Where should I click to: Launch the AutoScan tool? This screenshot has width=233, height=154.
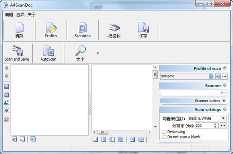(48, 53)
